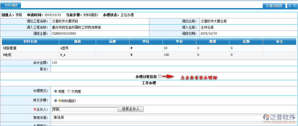Click the 打印 button
The height and width of the screenshot is (126, 298).
pos(292,6)
